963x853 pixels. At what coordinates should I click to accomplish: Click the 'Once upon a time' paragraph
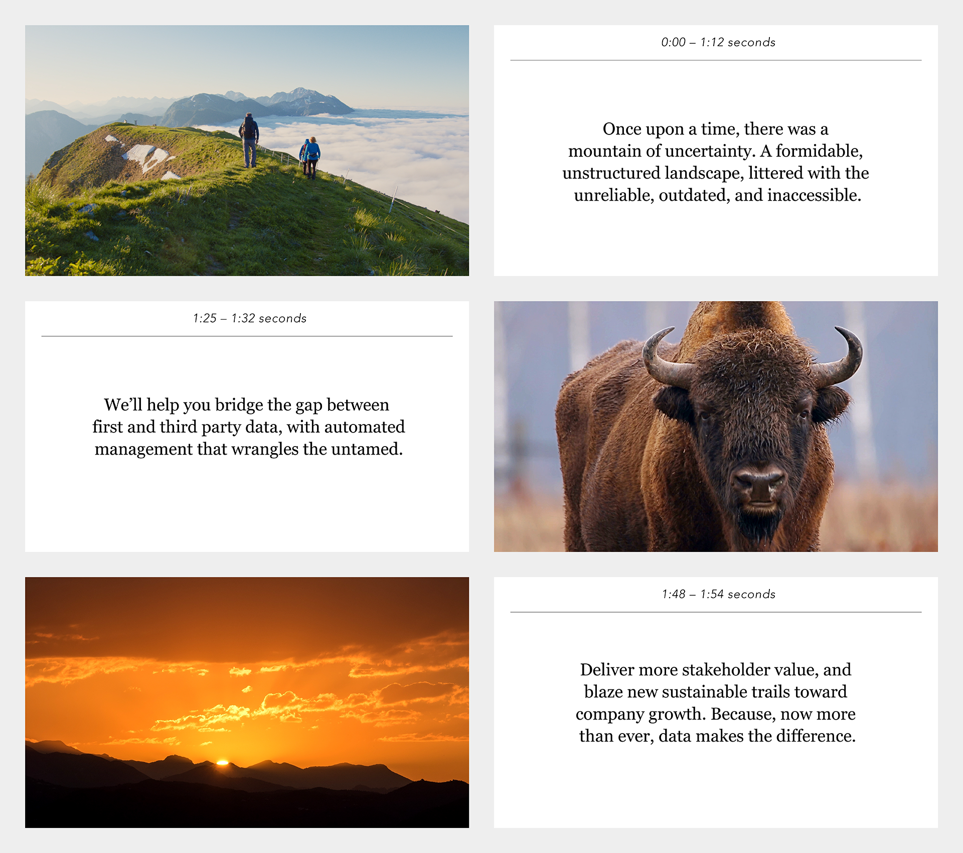pos(716,162)
